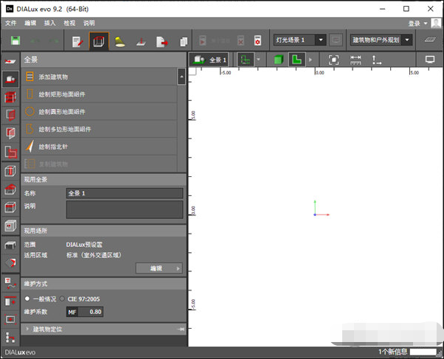This screenshot has height=359, width=444.
Task: Click the 名称 field containing 全景 1
Action: click(x=124, y=193)
